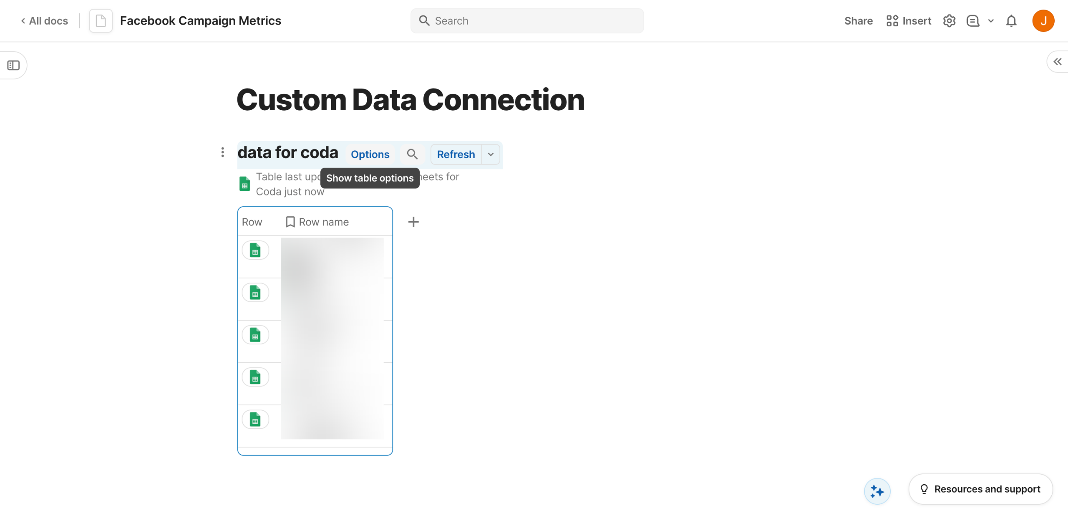Open the doc settings gear icon
Screen dimensions: 1068x521
coord(949,21)
